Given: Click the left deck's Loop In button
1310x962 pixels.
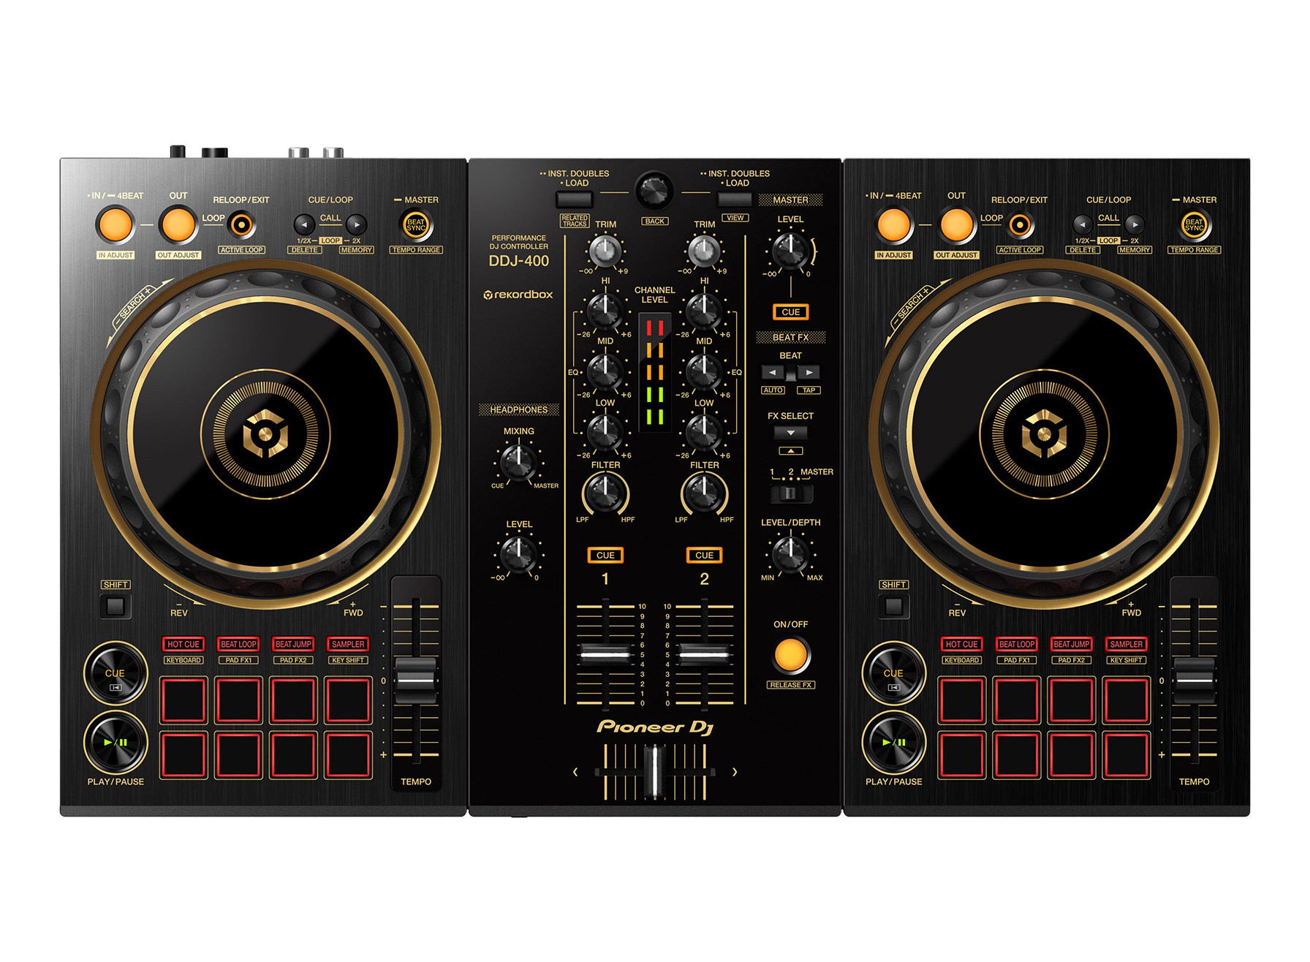Looking at the screenshot, I should click(x=115, y=225).
